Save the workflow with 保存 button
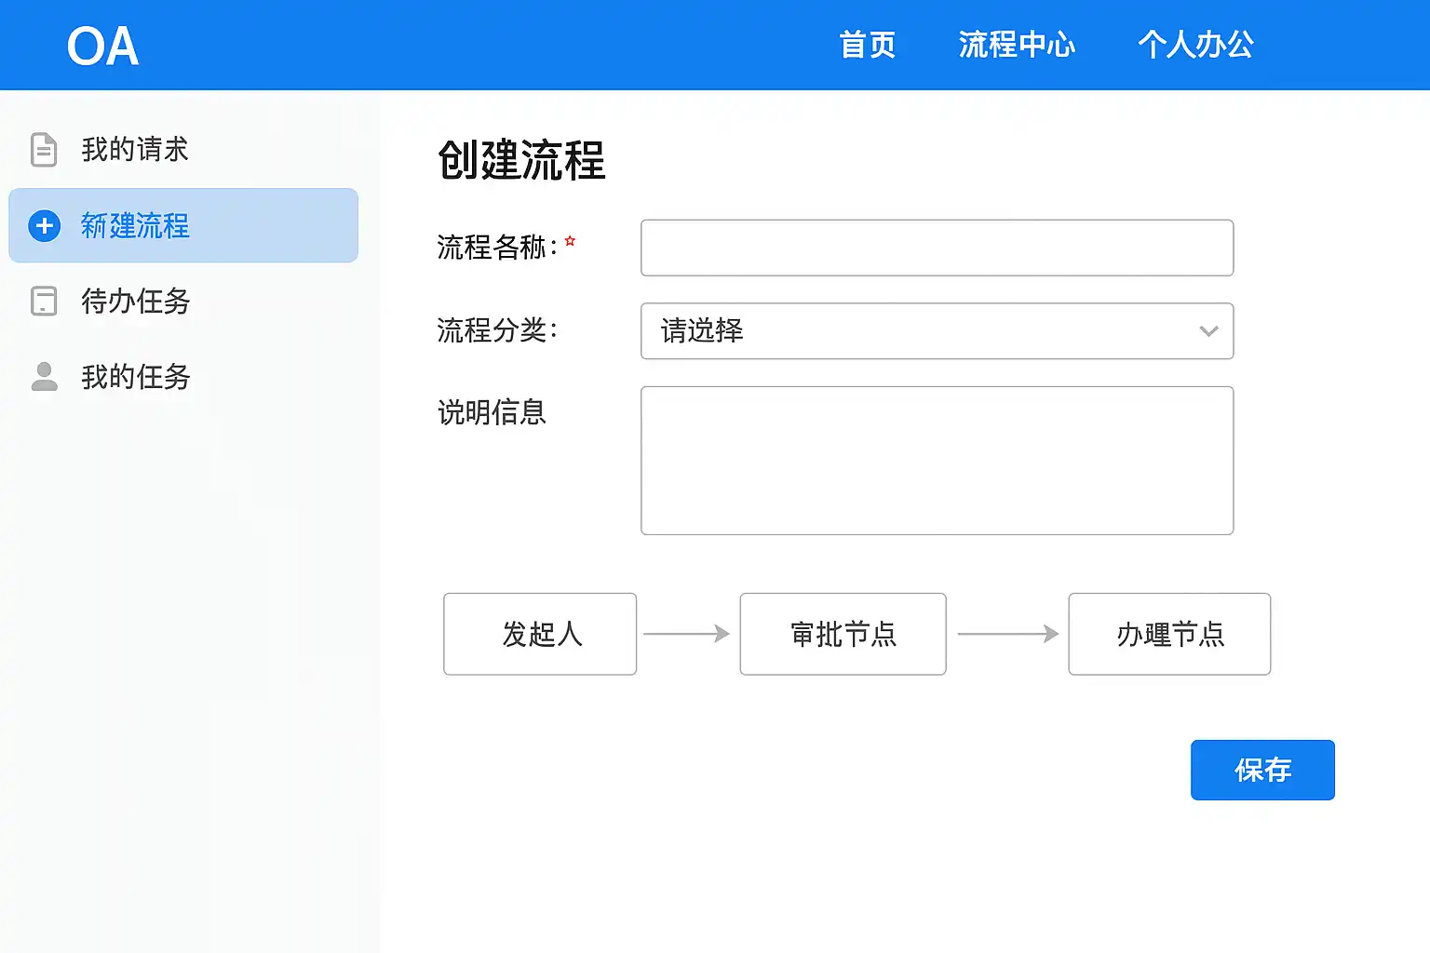Screen dimensions: 1430x953 coord(1261,770)
